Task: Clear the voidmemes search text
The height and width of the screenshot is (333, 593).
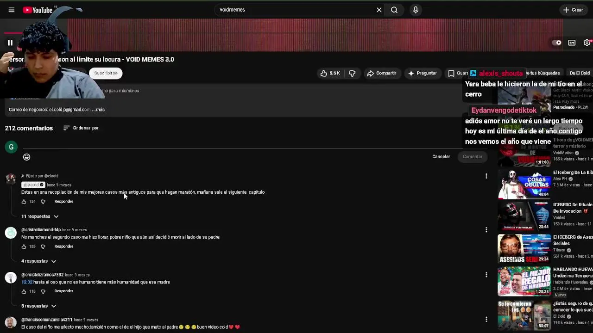Action: click(x=379, y=10)
